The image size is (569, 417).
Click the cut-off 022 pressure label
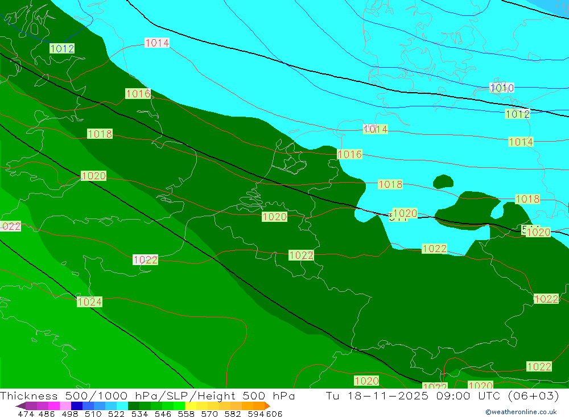[10, 226]
